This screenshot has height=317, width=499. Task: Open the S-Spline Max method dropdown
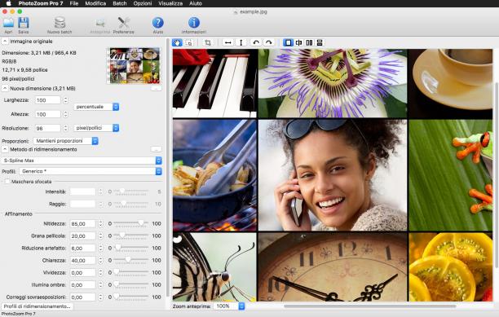(82, 161)
